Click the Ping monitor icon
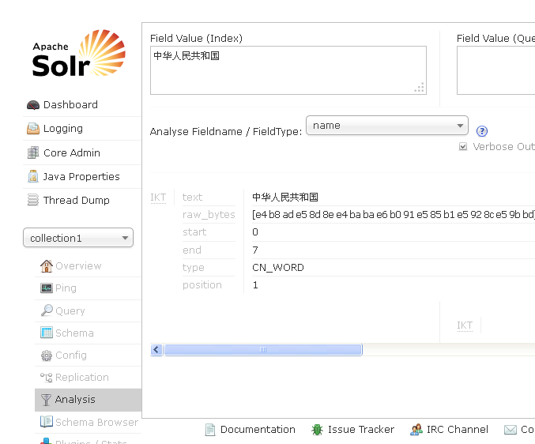 [x=47, y=288]
